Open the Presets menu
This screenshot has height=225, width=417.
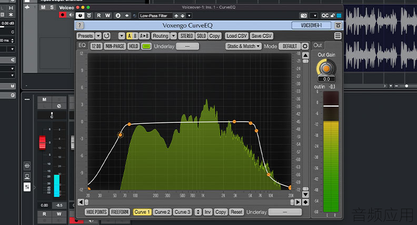tap(85, 36)
